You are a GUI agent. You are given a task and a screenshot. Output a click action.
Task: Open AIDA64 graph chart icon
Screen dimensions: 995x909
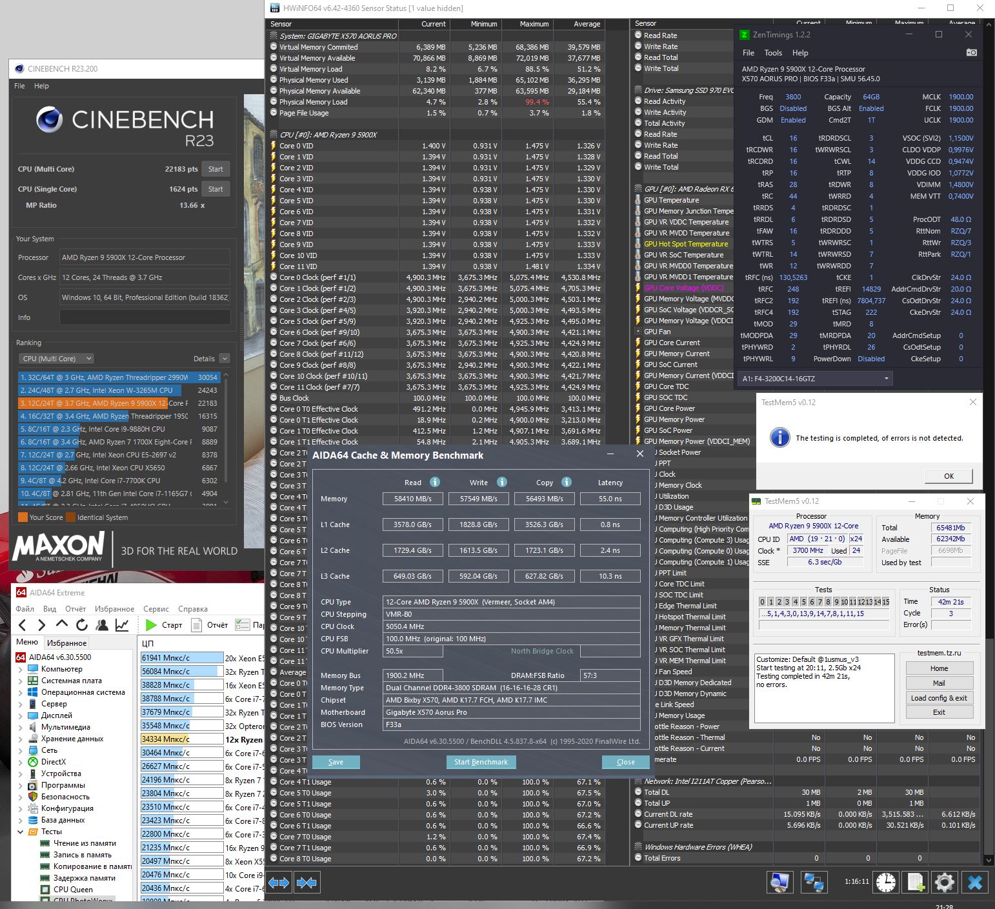pyautogui.click(x=122, y=624)
